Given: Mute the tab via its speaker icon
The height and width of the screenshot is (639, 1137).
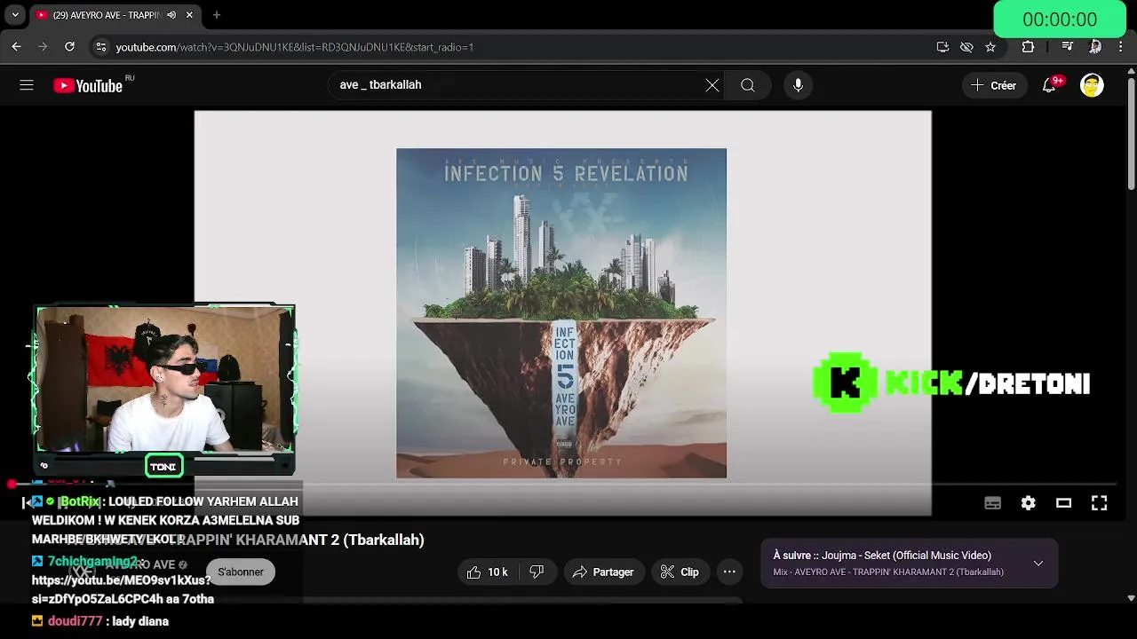Looking at the screenshot, I should (171, 15).
